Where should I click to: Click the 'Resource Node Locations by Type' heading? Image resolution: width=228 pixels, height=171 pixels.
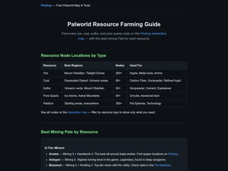[x=73, y=55]
